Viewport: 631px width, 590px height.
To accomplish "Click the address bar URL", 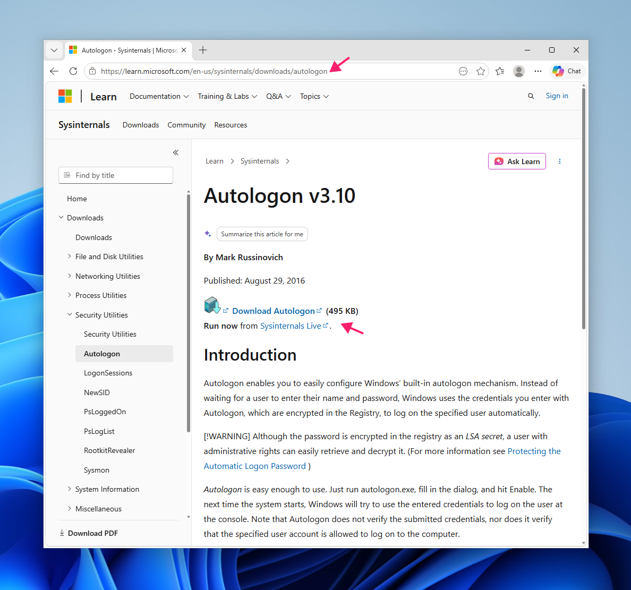I will click(x=214, y=71).
